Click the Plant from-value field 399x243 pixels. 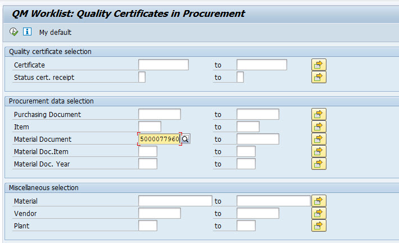(x=148, y=226)
